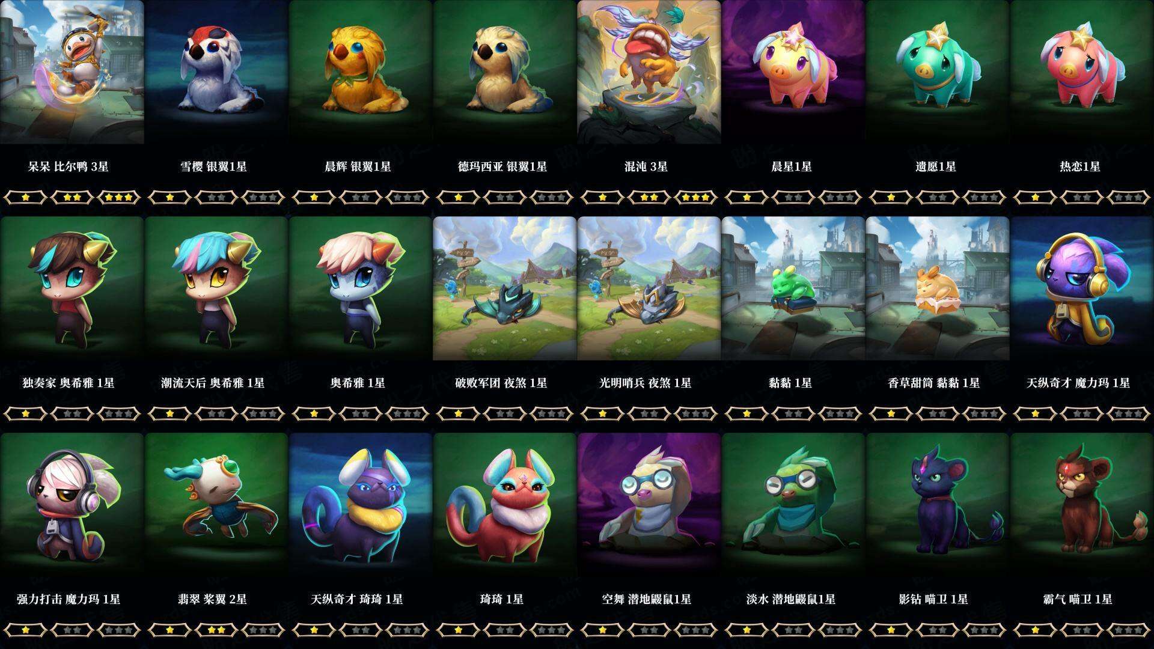This screenshot has height=649, width=1154.
Task: Select 天纵奇才 魔力玛 headphone creature
Action: [x=1082, y=288]
